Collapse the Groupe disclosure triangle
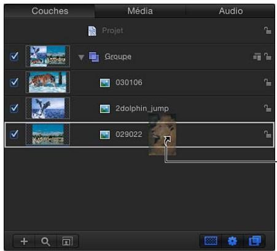The width and height of the screenshot is (277, 251). [81, 57]
